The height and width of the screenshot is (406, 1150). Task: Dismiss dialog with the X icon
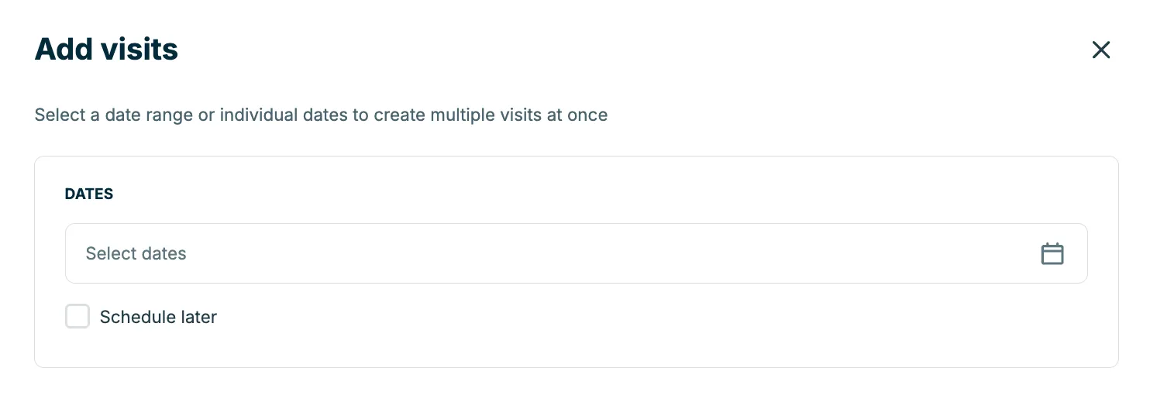click(1100, 50)
